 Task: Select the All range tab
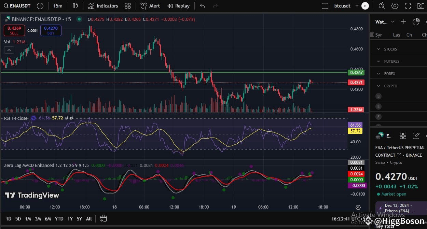[88, 219]
